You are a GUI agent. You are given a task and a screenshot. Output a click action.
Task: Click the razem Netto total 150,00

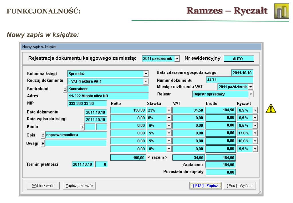tap(128, 157)
